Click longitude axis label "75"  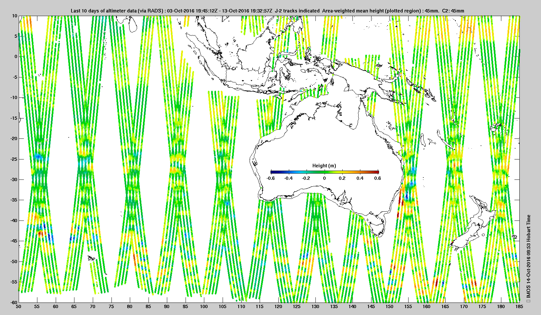(111, 306)
